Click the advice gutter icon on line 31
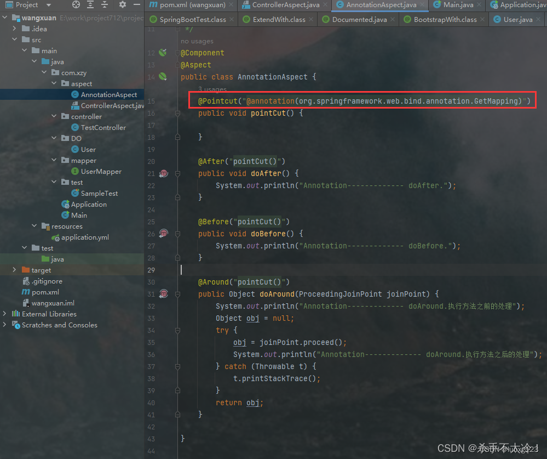 pos(164,294)
